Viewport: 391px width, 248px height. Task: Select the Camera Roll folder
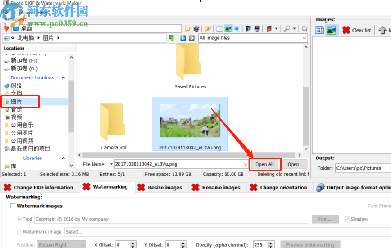(x=114, y=126)
